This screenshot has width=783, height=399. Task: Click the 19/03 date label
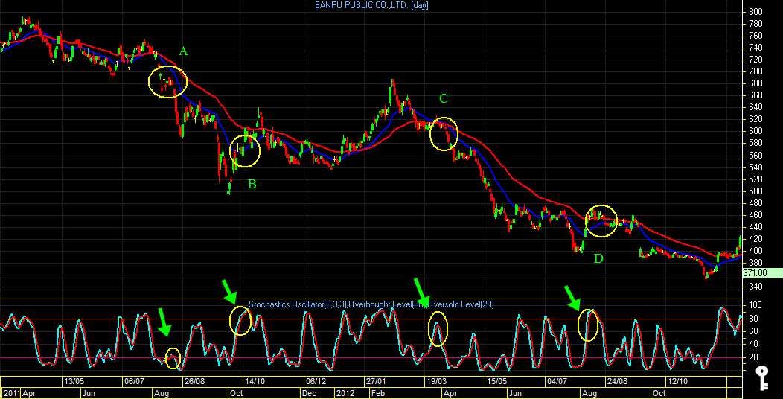click(436, 382)
